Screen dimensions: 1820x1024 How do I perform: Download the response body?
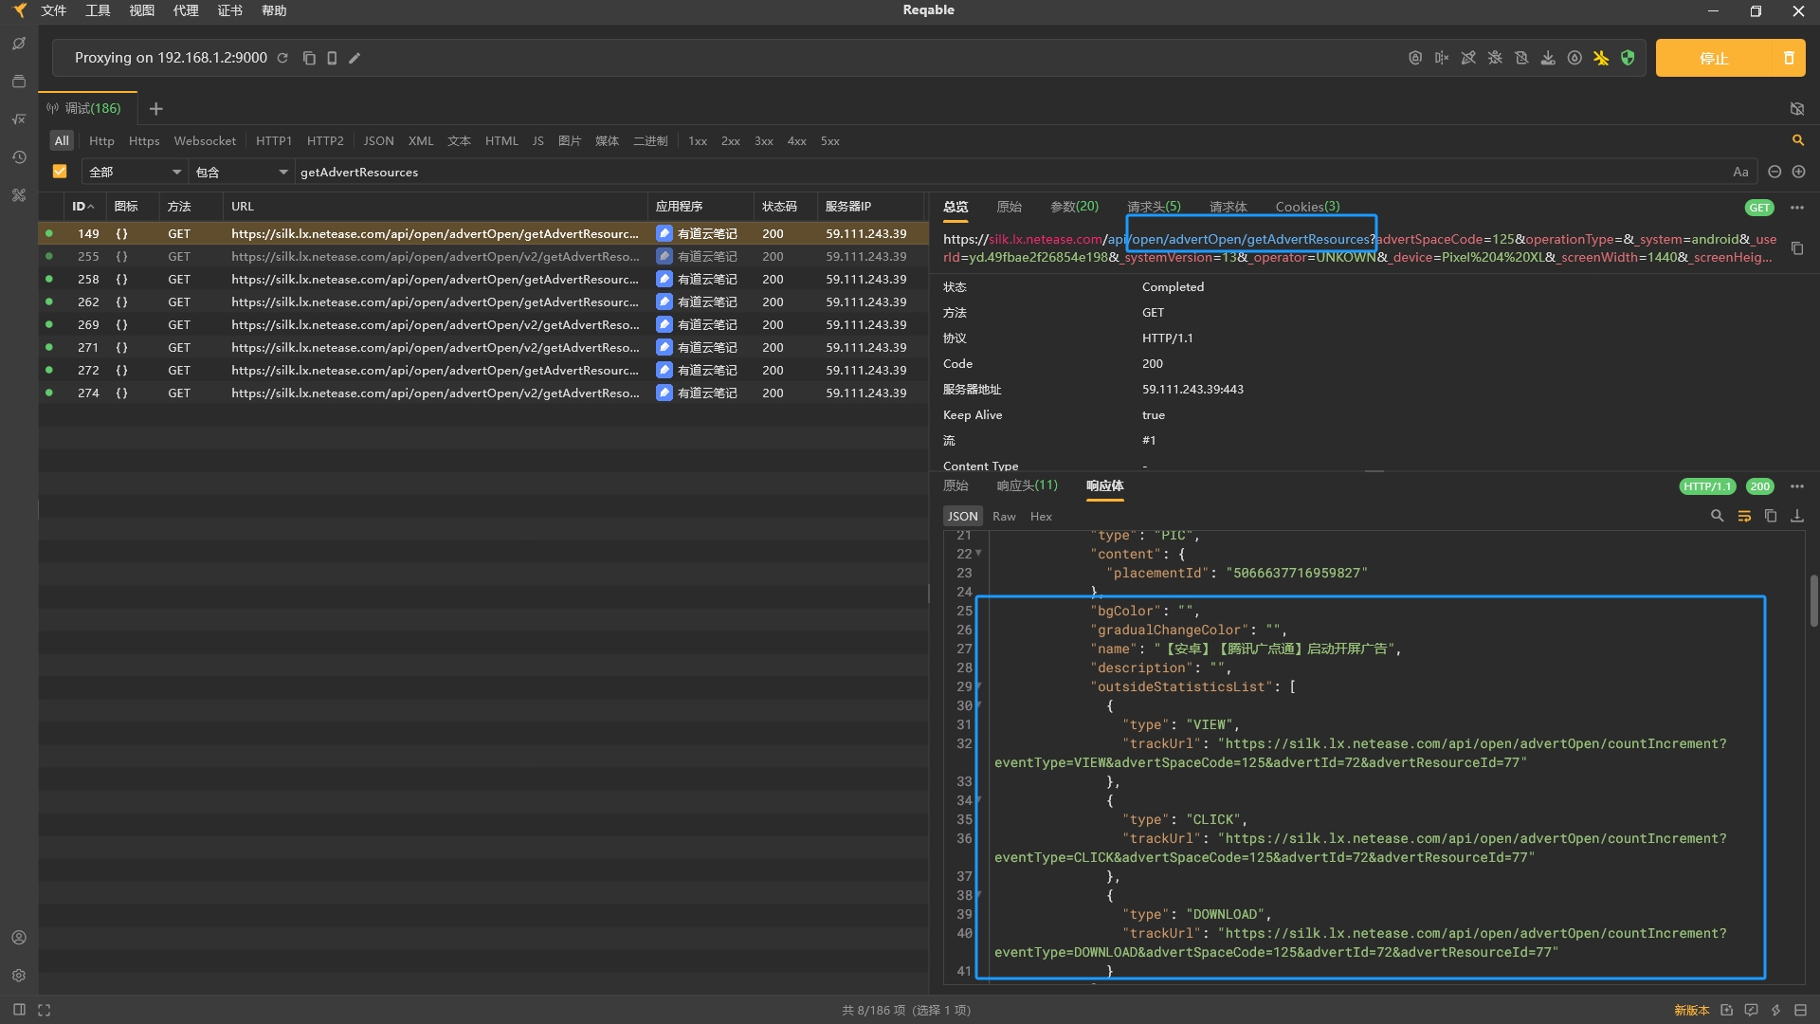point(1796,516)
